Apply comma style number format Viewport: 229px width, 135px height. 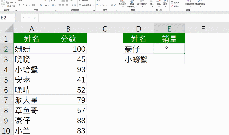(x=107, y=5)
